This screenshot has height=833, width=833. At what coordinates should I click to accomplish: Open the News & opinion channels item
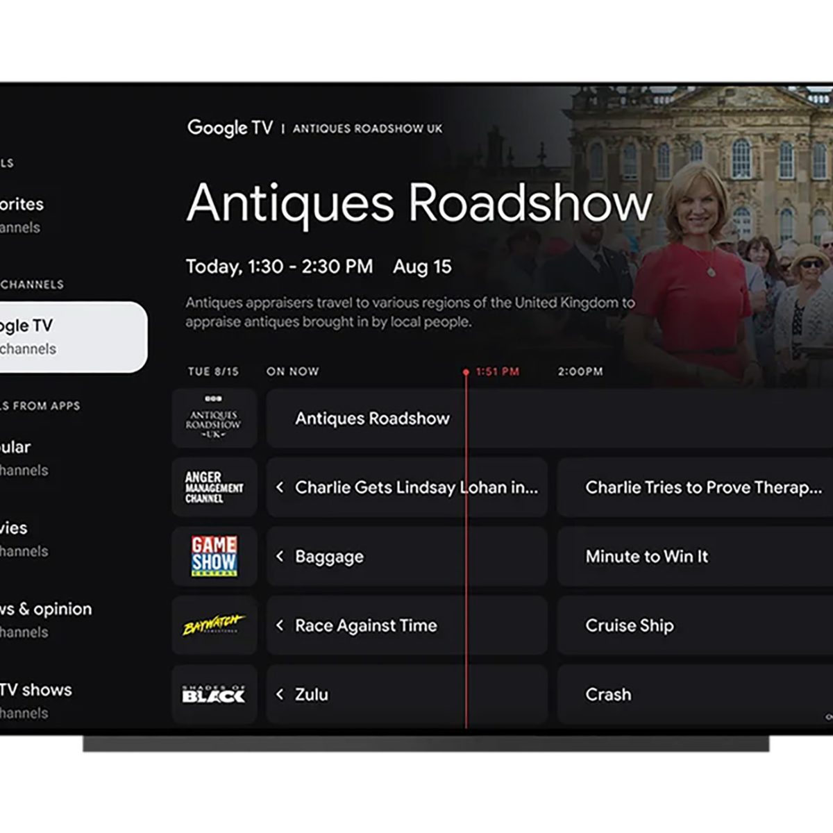click(46, 620)
